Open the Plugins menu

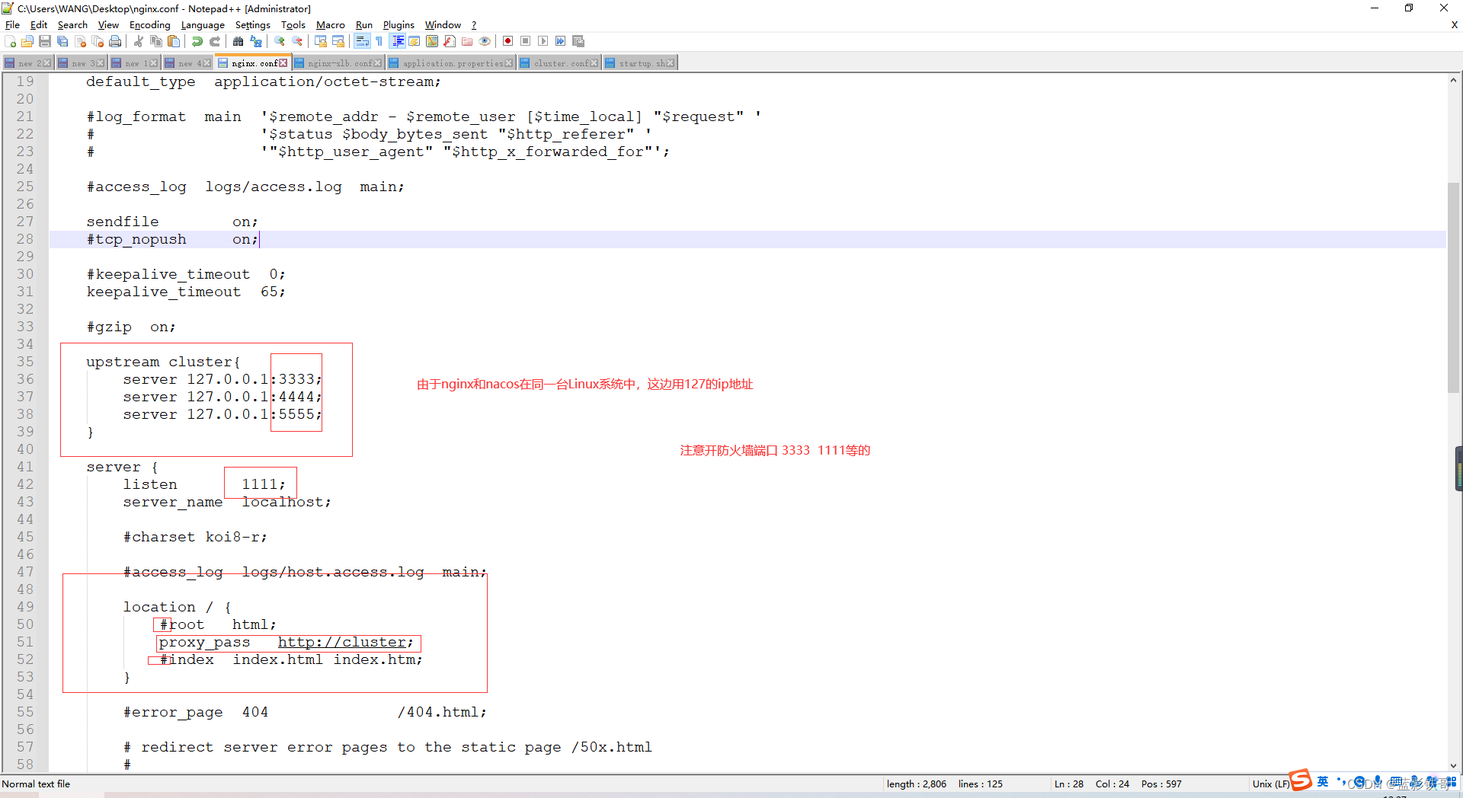[x=399, y=25]
